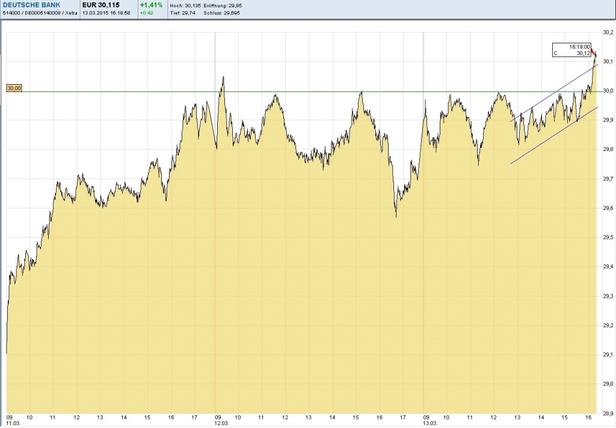Click the 16:19:00 C 30,12 tooltip box
Viewport: 616px width, 428px height.
tap(571, 50)
